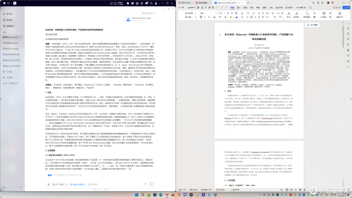Click the bulleted list icon
This screenshot has width=352, height=198.
click(x=248, y=13)
